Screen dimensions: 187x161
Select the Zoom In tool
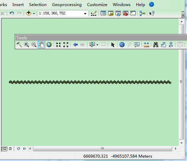(26, 45)
